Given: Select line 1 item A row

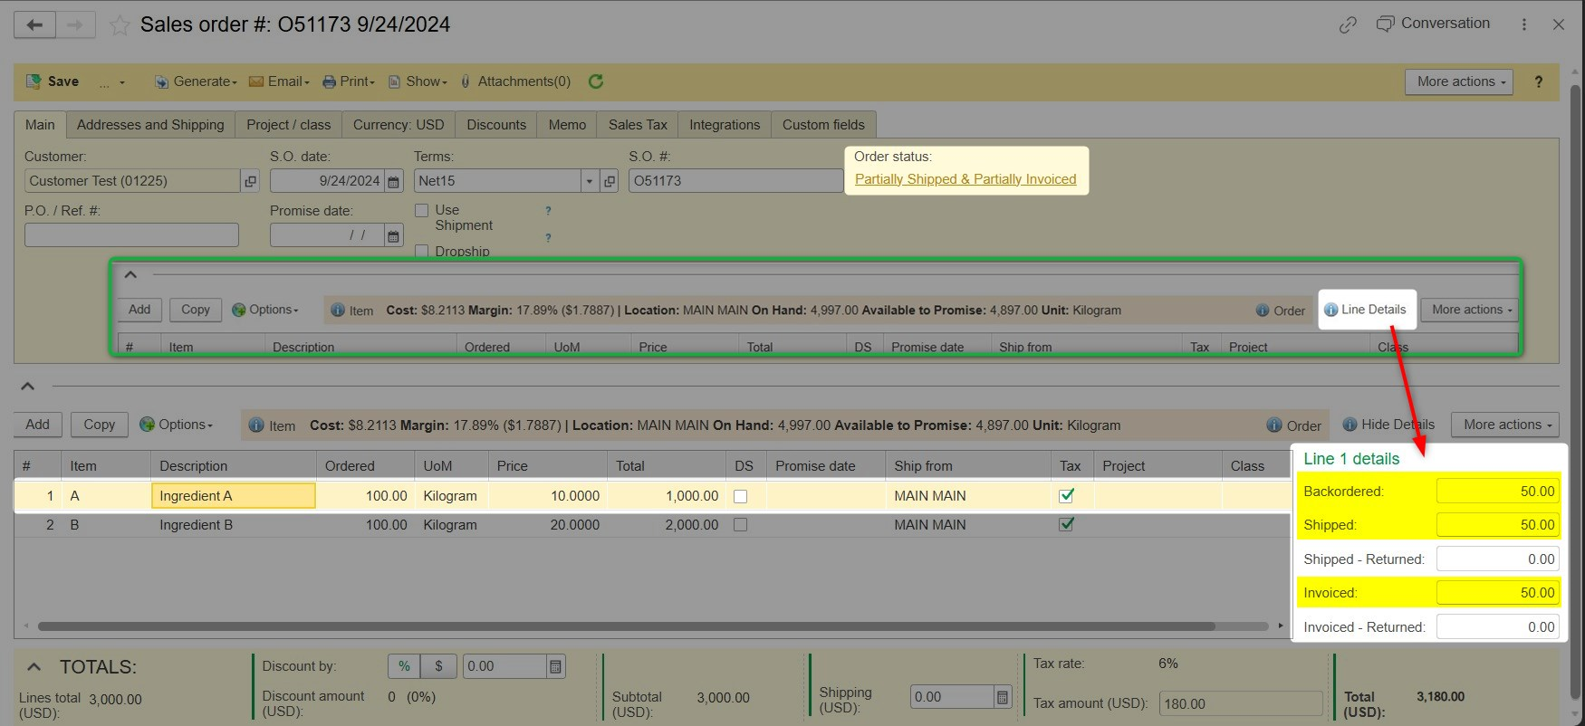Looking at the screenshot, I should tap(652, 496).
